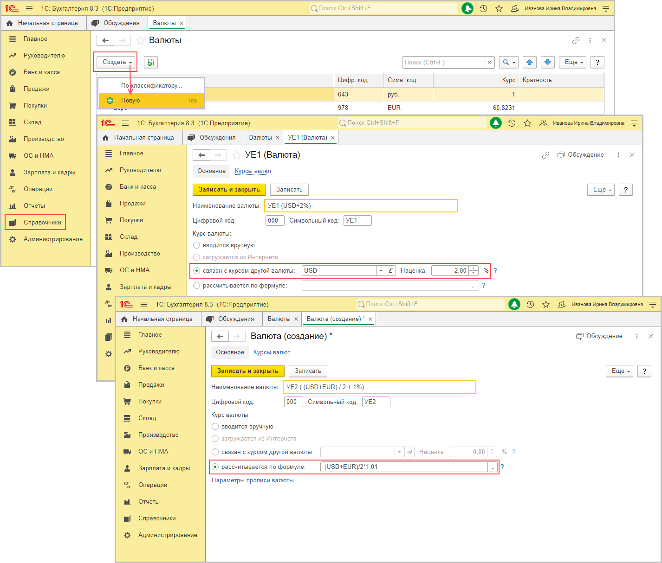Switch to Начальная страница tab in top window
This screenshot has height=563, width=662.
[44, 23]
